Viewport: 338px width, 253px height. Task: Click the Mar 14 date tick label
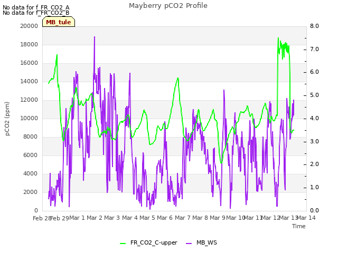click(x=306, y=218)
